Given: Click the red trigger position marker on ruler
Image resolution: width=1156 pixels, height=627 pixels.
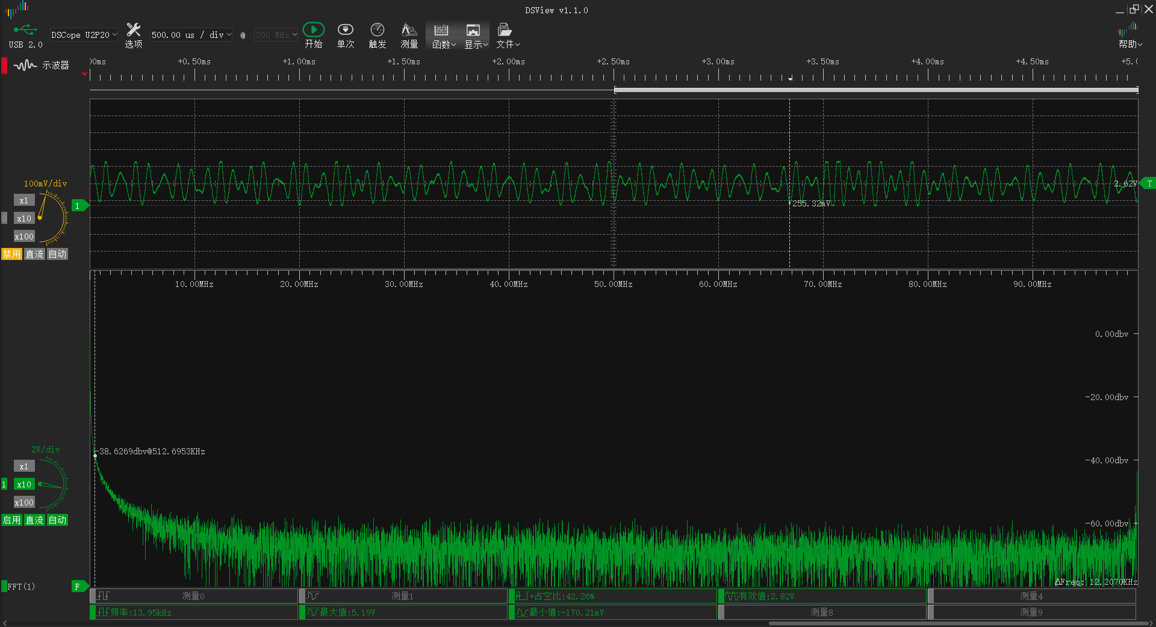Looking at the screenshot, I should (84, 74).
